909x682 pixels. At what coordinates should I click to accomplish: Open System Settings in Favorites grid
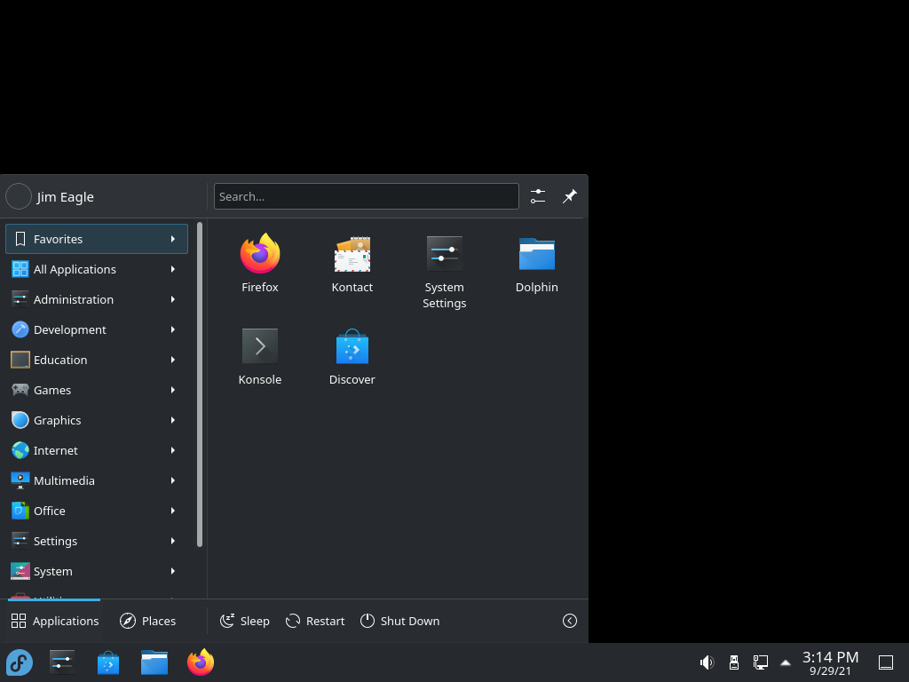coord(444,272)
